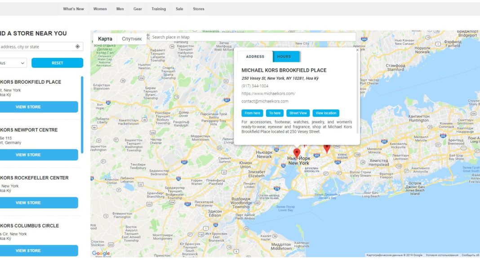Click the Reset button
This screenshot has width=480, height=260.
(57, 63)
